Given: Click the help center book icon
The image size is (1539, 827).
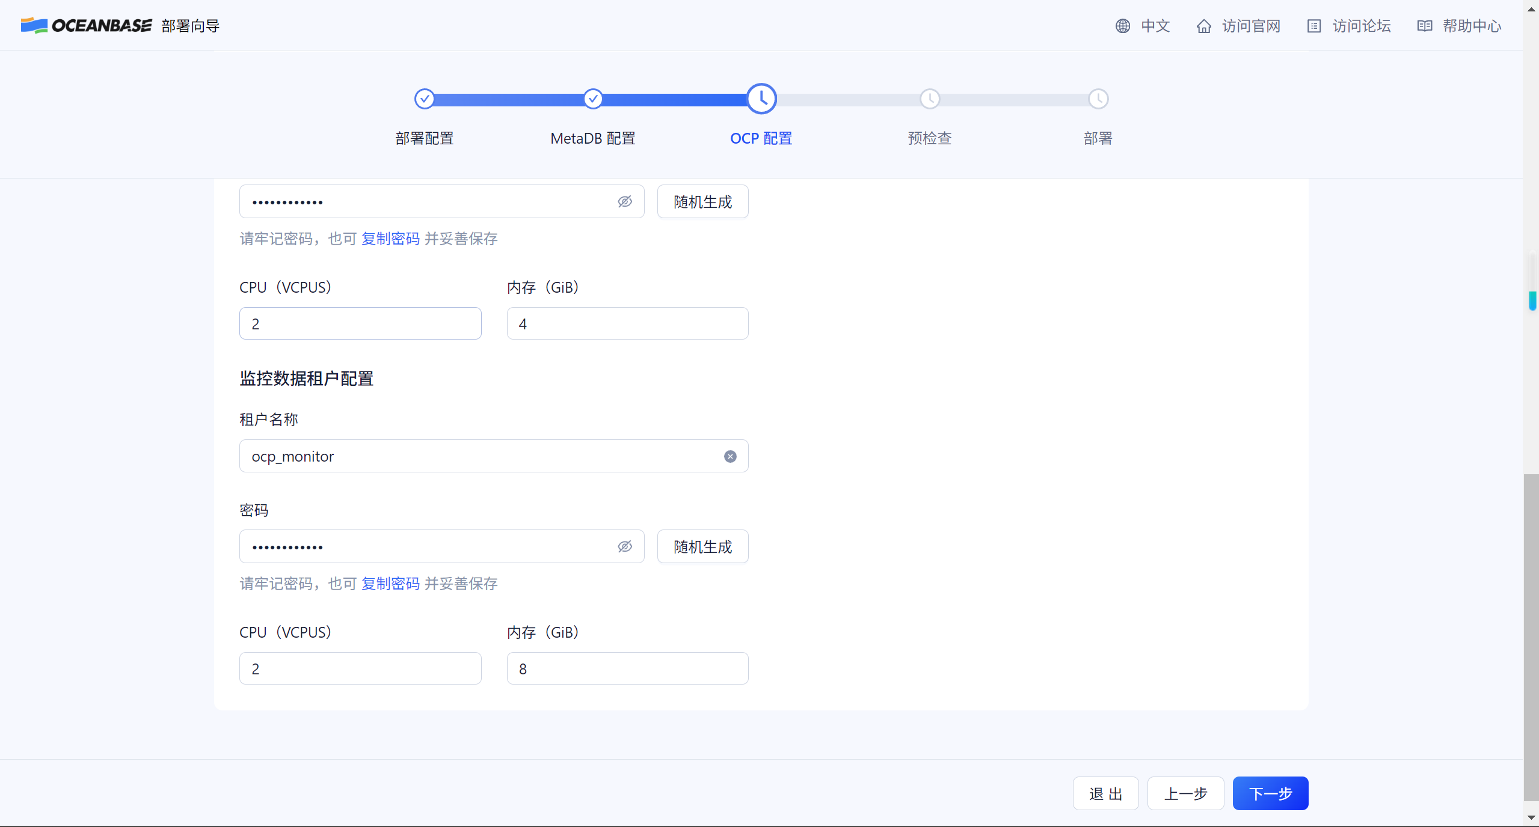Looking at the screenshot, I should tap(1424, 26).
